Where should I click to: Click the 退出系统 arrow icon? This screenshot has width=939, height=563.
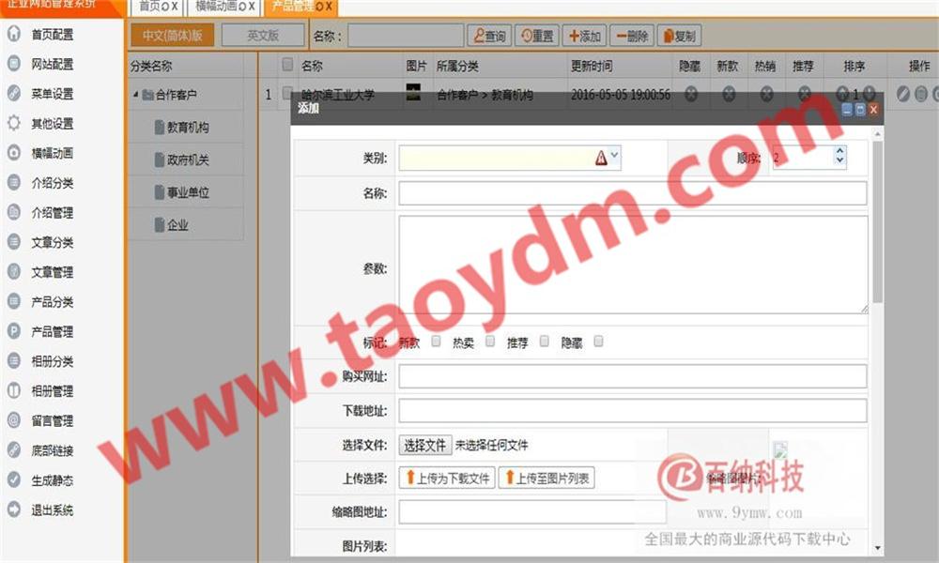(14, 510)
